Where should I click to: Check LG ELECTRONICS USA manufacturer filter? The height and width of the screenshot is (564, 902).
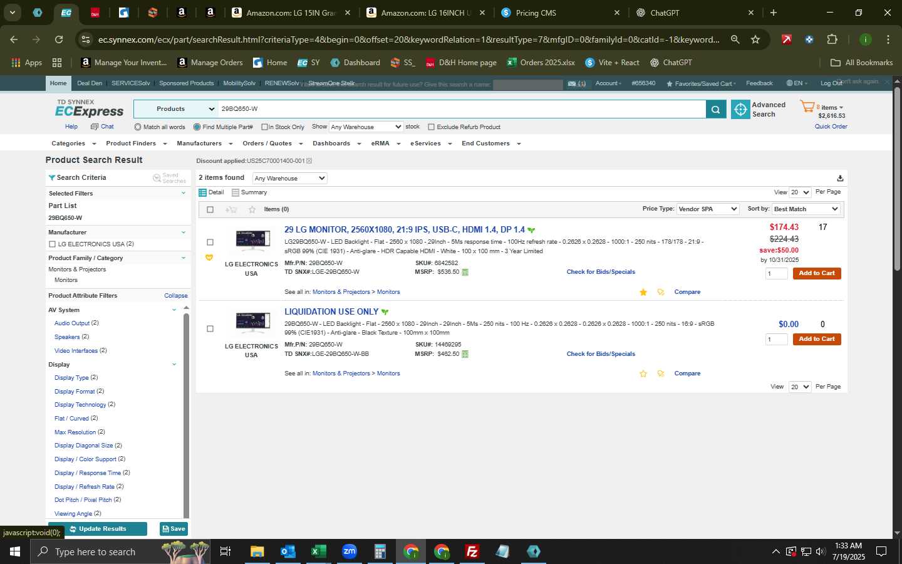[x=52, y=244]
